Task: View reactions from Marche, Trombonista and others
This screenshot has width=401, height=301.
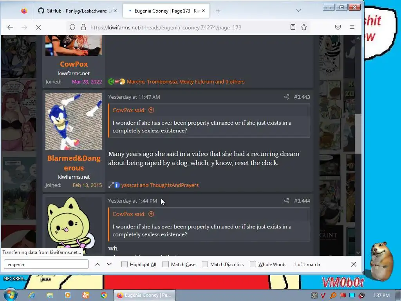Action: [186, 82]
